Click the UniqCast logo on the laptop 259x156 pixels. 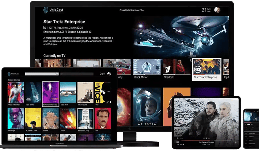(13, 74)
